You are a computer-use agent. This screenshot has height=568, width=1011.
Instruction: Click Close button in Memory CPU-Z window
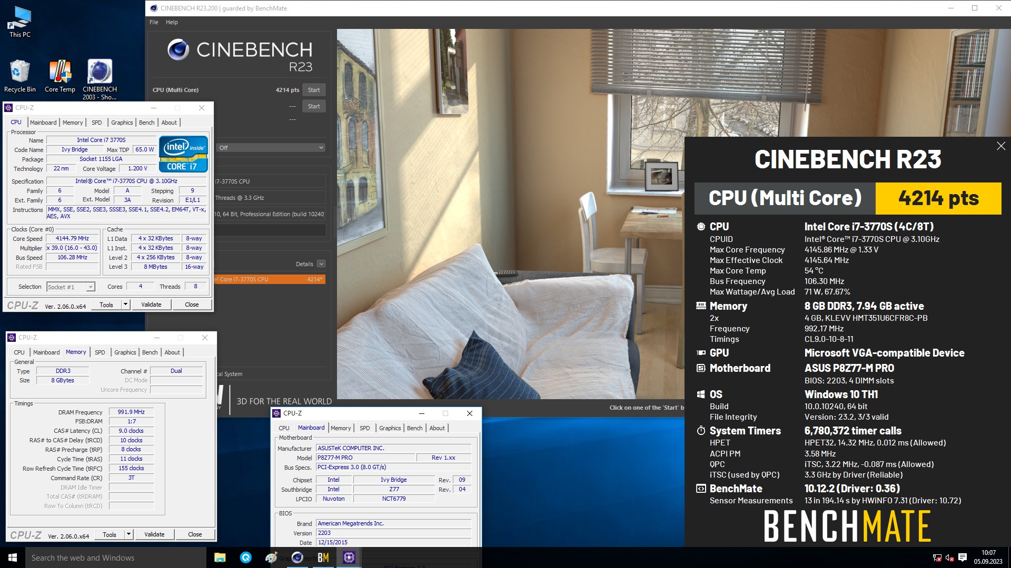click(195, 534)
